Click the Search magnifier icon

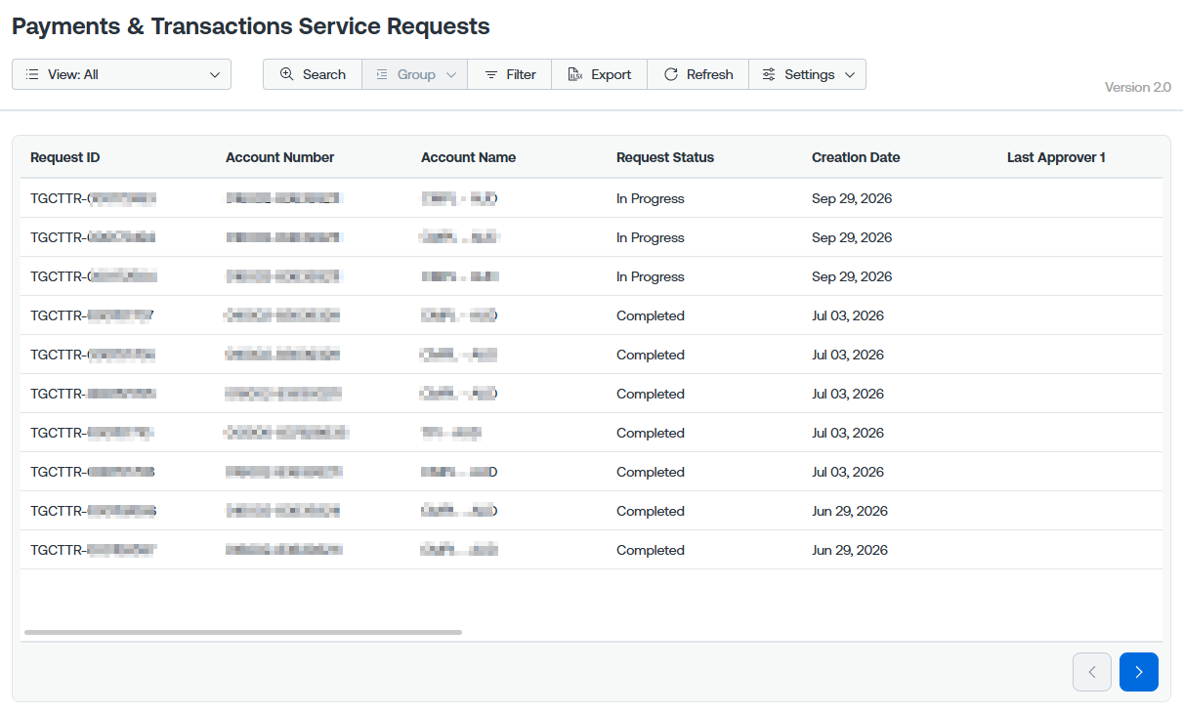pyautogui.click(x=286, y=74)
